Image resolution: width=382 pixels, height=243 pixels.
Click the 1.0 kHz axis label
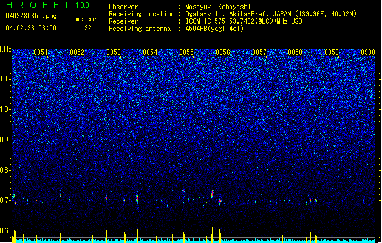point(5,109)
